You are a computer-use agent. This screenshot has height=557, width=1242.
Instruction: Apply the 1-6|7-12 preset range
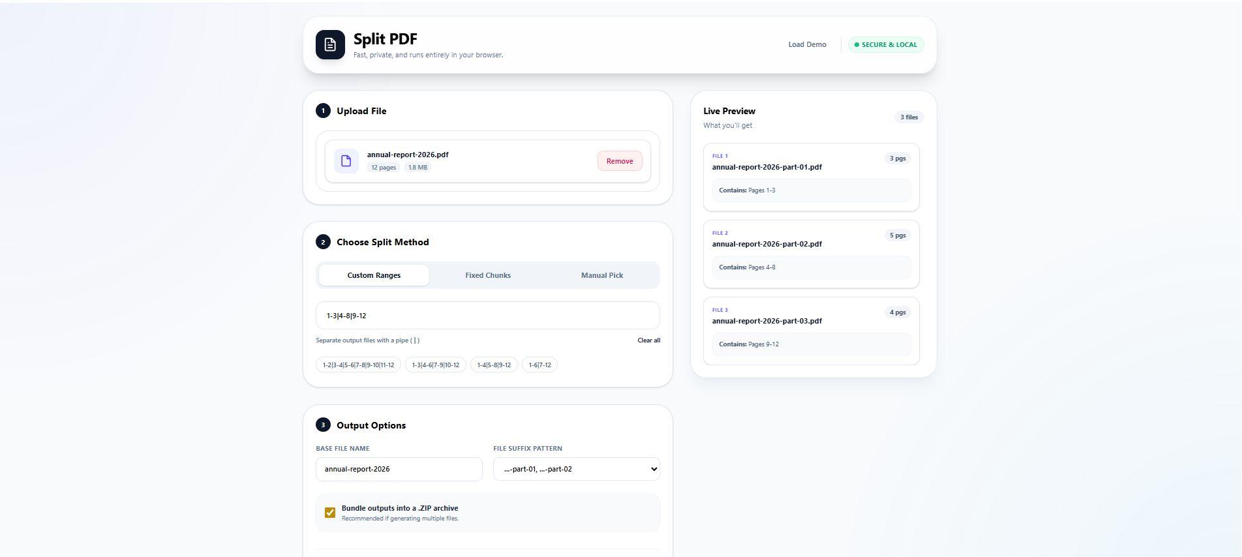pyautogui.click(x=539, y=365)
